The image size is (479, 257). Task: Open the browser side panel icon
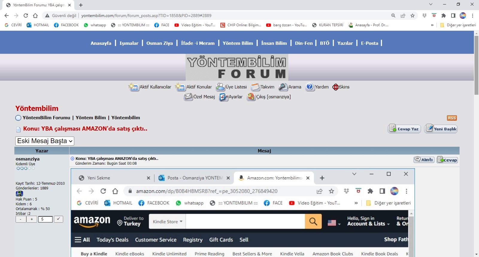[x=453, y=16]
